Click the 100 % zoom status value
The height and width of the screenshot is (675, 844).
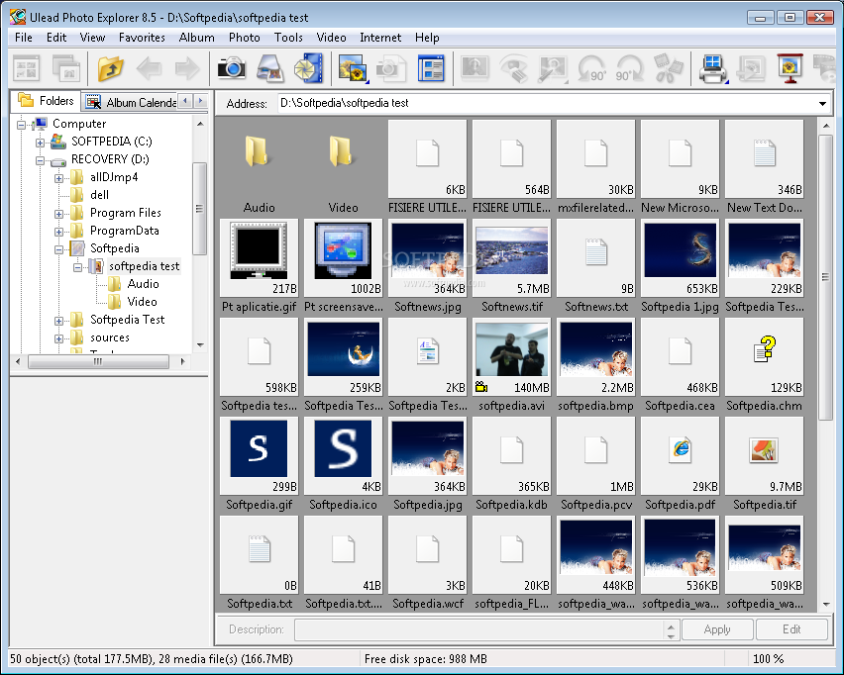768,659
